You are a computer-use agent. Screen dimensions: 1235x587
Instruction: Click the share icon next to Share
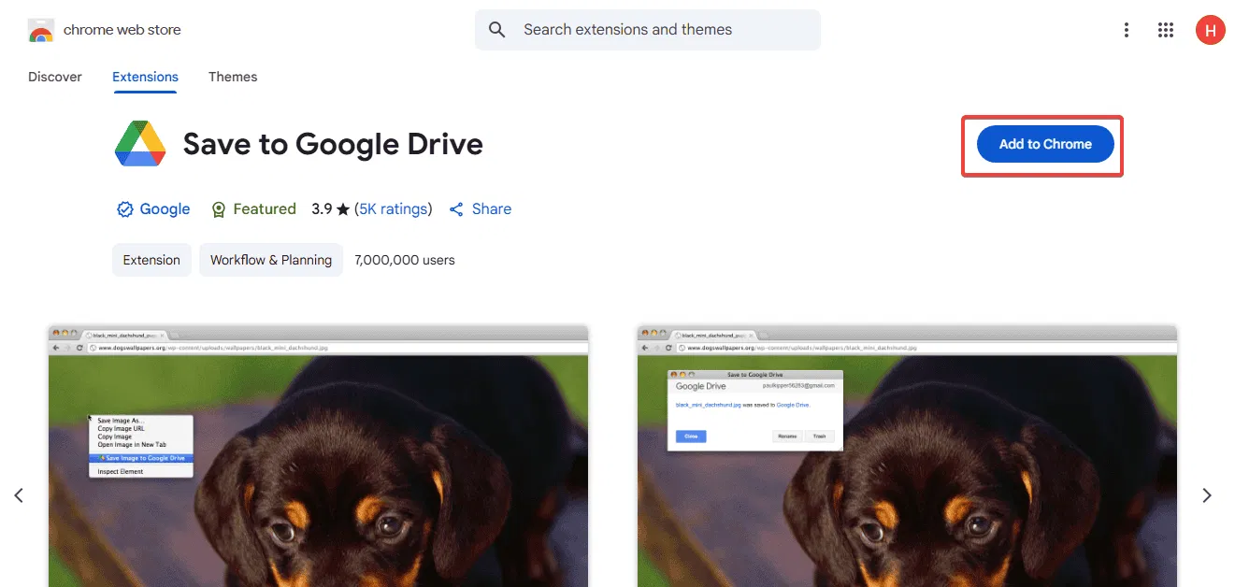tap(456, 209)
